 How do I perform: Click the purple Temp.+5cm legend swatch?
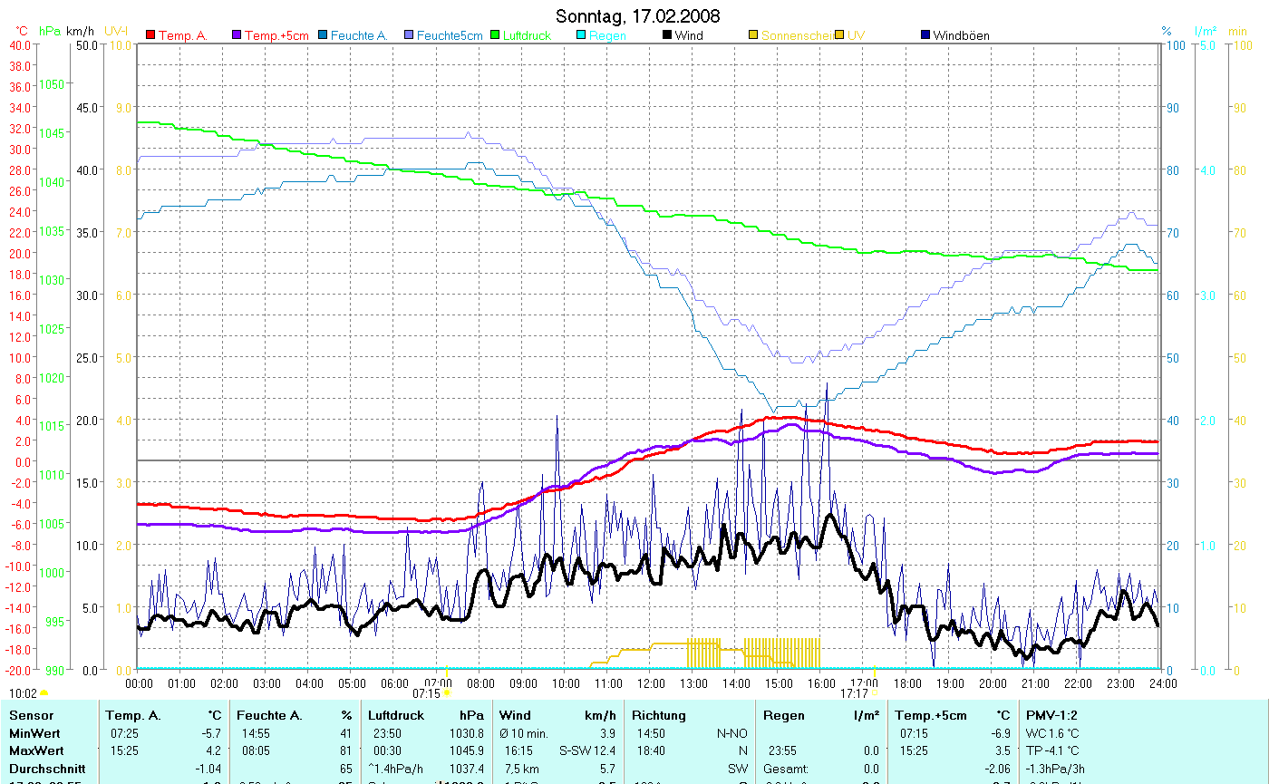[x=238, y=35]
